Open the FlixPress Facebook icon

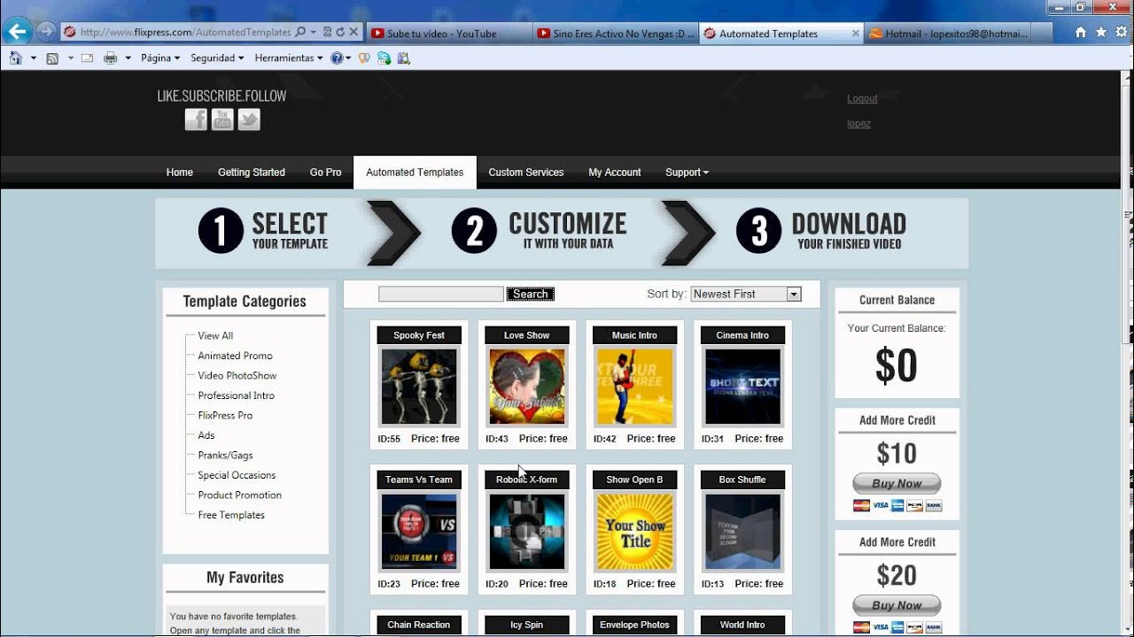point(196,119)
